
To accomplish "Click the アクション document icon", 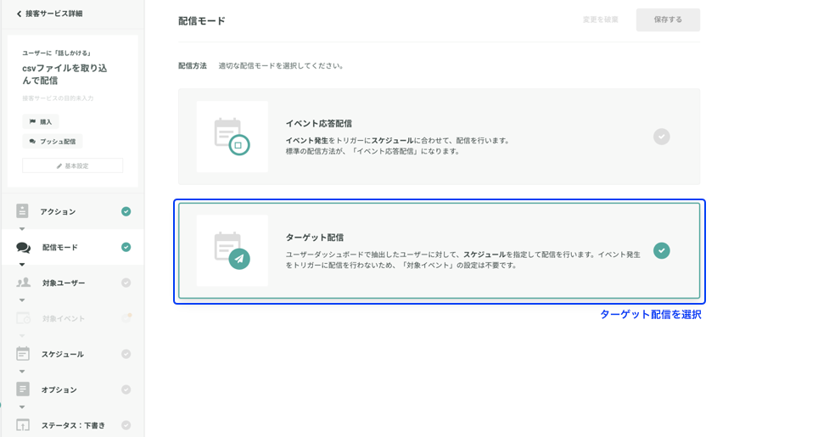I will (22, 211).
